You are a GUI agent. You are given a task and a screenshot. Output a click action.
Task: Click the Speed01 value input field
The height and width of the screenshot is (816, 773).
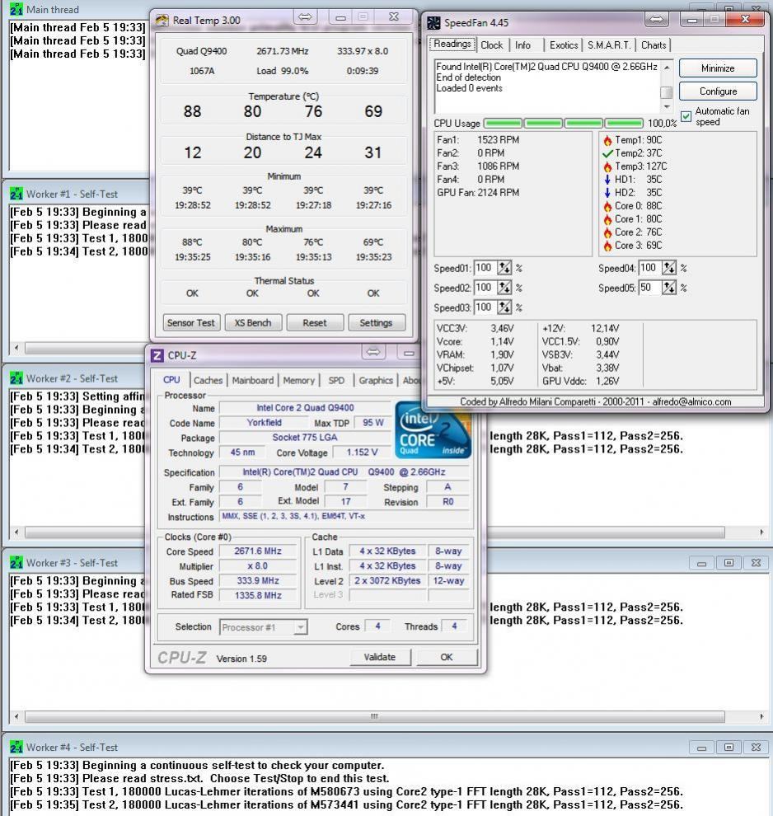485,268
